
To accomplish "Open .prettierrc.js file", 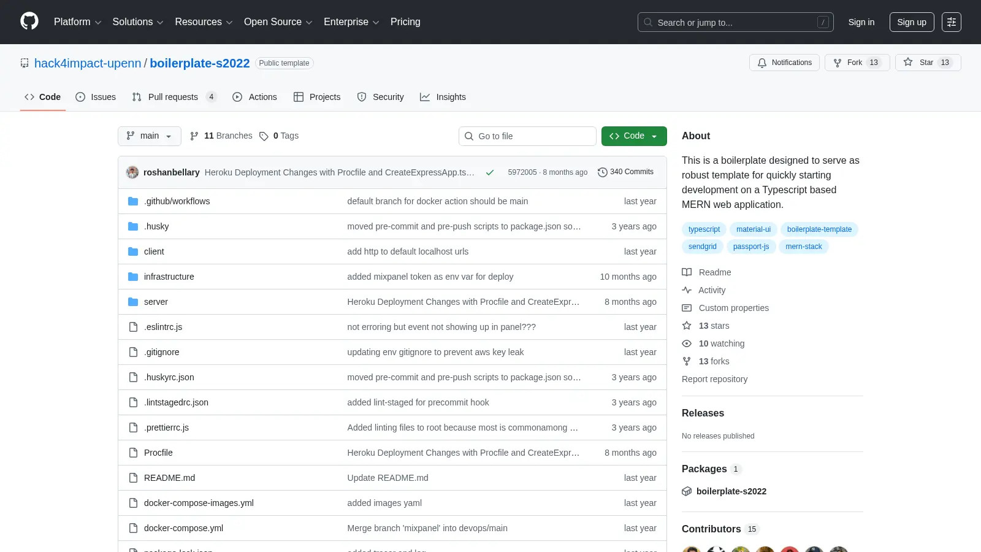I will [x=166, y=427].
